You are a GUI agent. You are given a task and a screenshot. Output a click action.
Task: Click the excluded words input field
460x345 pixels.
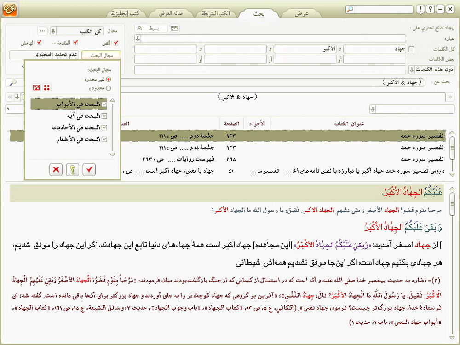click(270, 69)
